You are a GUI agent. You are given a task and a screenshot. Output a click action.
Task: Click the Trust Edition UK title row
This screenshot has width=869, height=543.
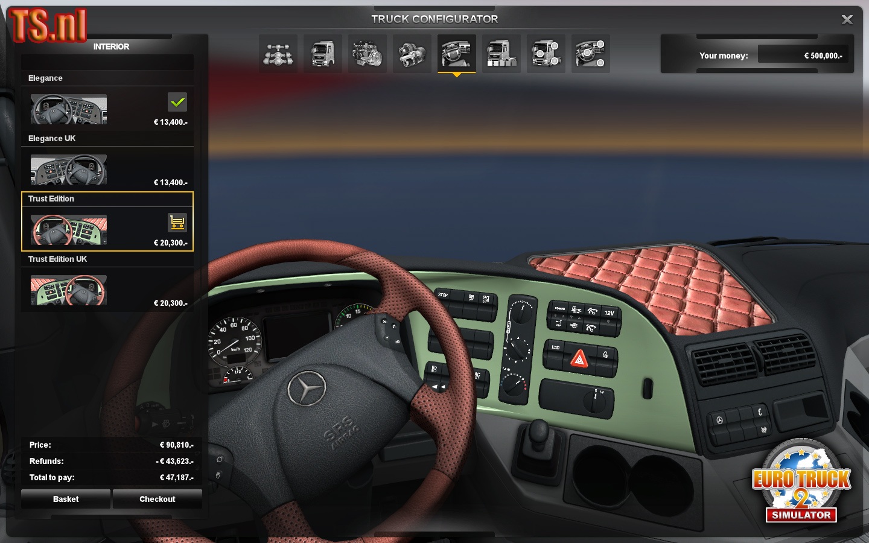[107, 259]
